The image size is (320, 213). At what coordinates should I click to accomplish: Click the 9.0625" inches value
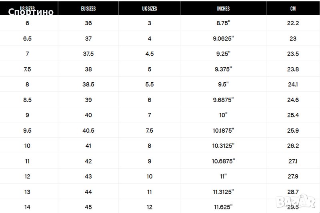[x=223, y=39]
